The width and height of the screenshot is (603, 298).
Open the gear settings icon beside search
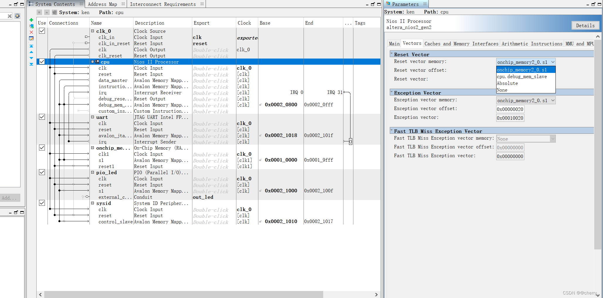click(x=17, y=16)
